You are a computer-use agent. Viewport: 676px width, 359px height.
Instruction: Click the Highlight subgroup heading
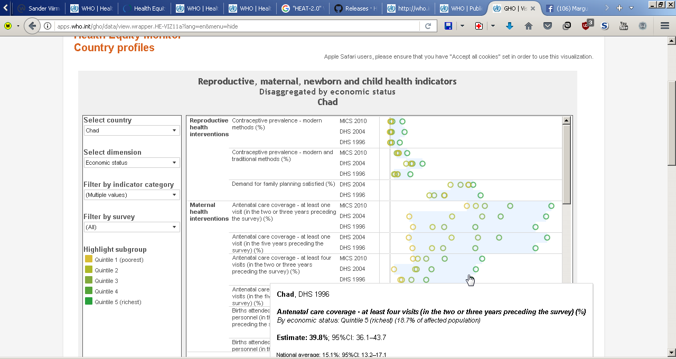tap(115, 249)
